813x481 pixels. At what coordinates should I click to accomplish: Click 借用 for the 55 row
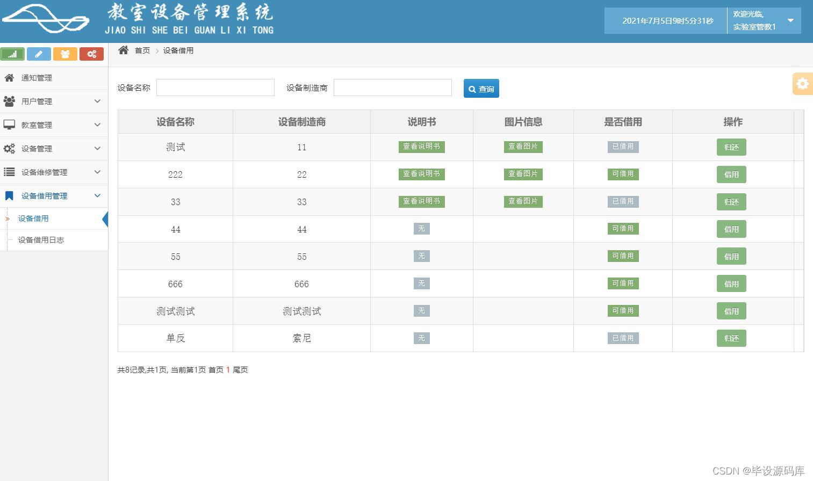click(731, 257)
